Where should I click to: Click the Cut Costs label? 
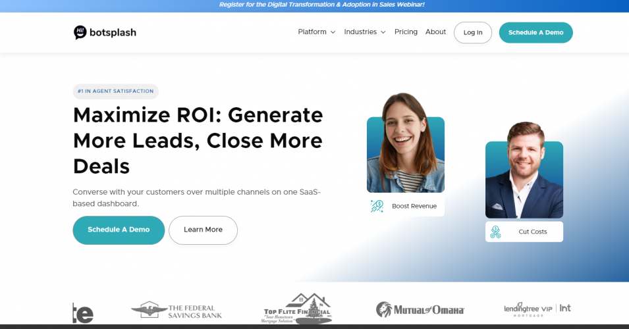click(x=533, y=232)
